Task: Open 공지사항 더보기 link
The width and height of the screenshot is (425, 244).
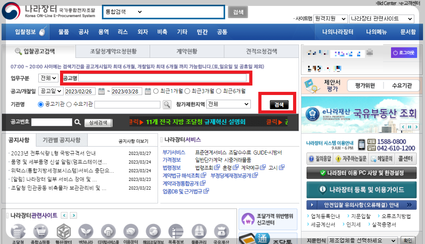Action: click(x=134, y=141)
